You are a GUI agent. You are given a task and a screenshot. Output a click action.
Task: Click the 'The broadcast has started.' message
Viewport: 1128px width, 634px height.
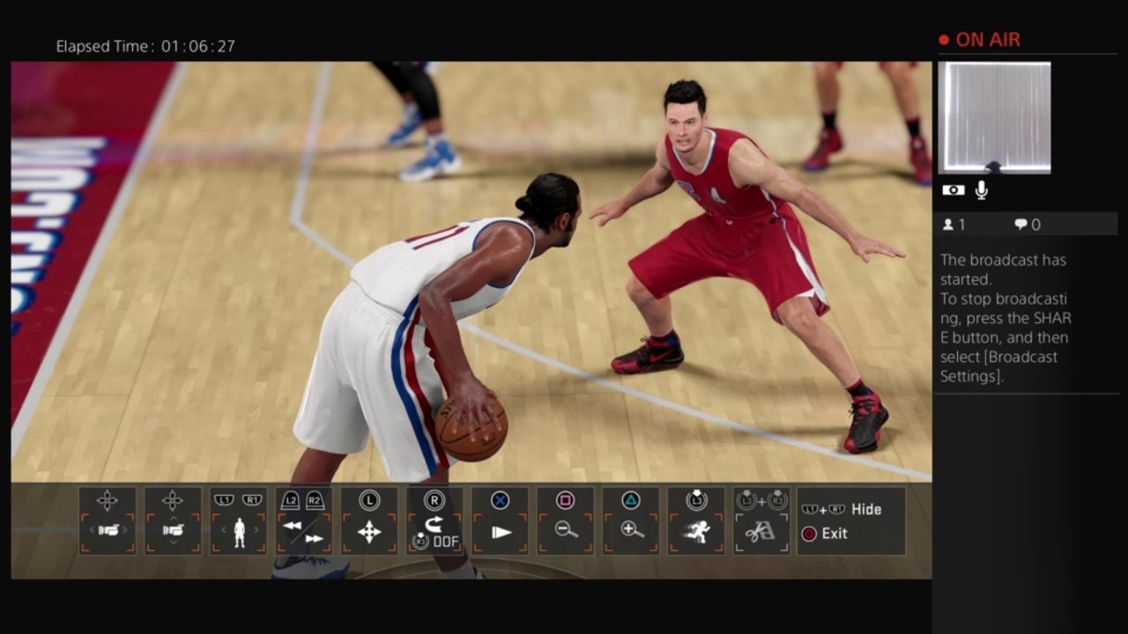1003,269
